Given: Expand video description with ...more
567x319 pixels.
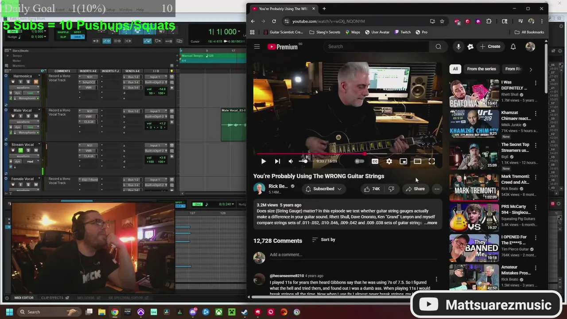Looking at the screenshot, I should (431, 223).
